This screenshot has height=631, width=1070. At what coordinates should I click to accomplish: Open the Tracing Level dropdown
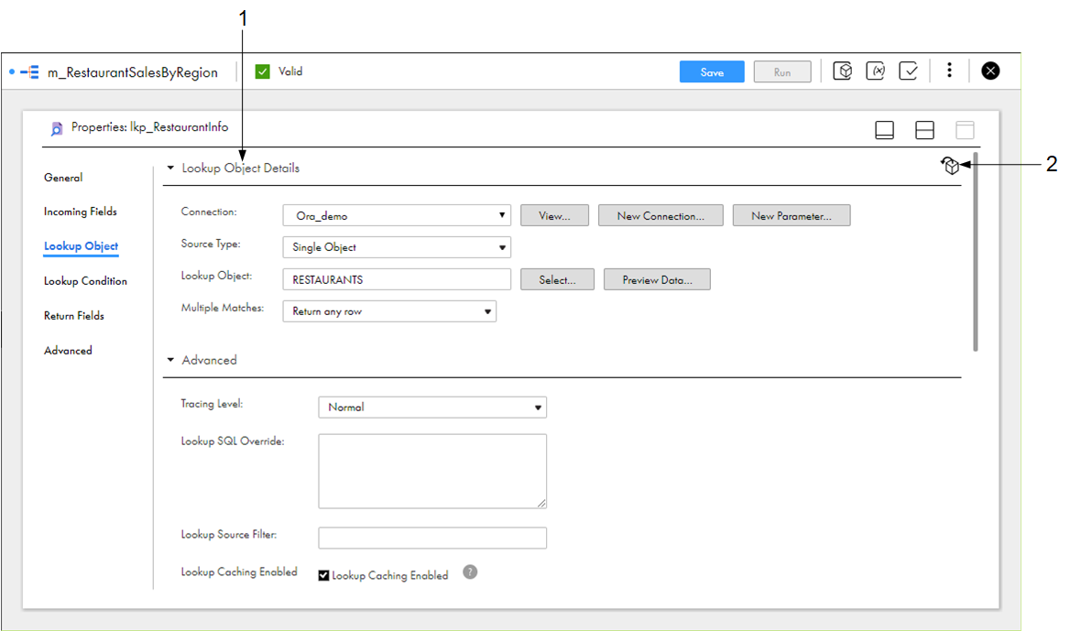pyautogui.click(x=432, y=408)
